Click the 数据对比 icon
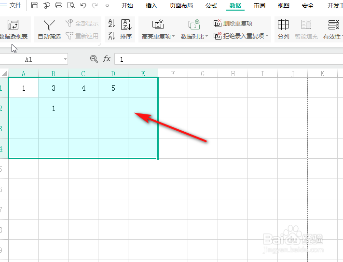This screenshot has height=262, width=343. (x=194, y=24)
